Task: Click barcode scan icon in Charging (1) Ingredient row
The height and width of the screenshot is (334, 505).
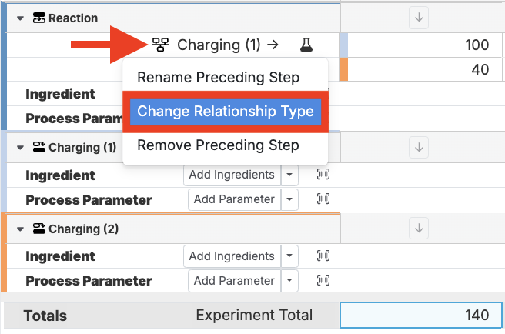Action: coord(323,175)
